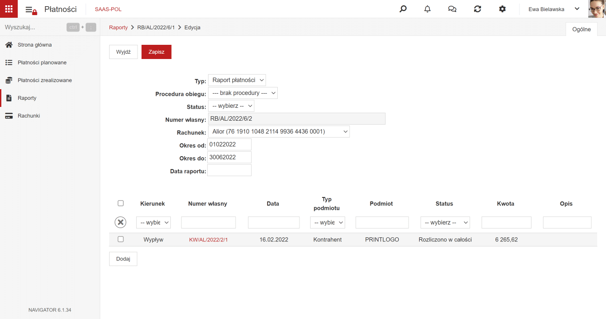606x319 pixels.
Task: Clear table filters with the X icon
Action: pyautogui.click(x=121, y=222)
